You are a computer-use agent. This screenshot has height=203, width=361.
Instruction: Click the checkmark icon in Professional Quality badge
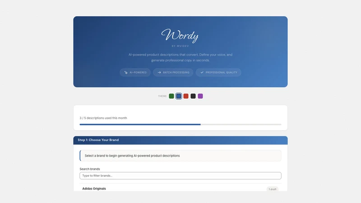click(x=202, y=73)
